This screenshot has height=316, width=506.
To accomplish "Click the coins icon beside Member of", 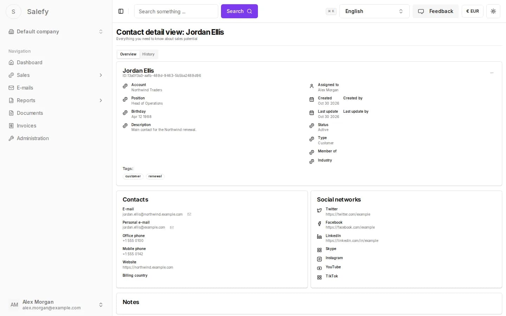I will [x=312, y=152].
